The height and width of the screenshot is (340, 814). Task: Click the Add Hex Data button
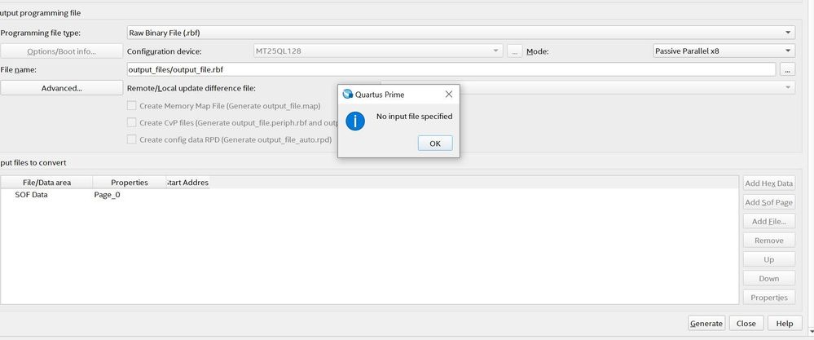[x=769, y=183]
